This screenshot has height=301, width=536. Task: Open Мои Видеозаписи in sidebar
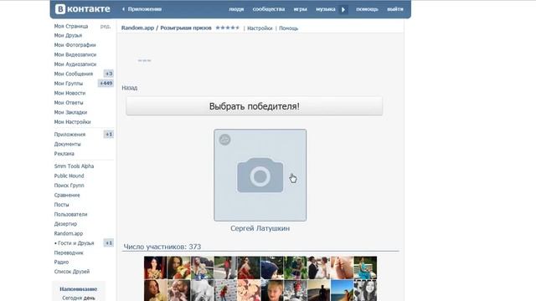[75, 54]
